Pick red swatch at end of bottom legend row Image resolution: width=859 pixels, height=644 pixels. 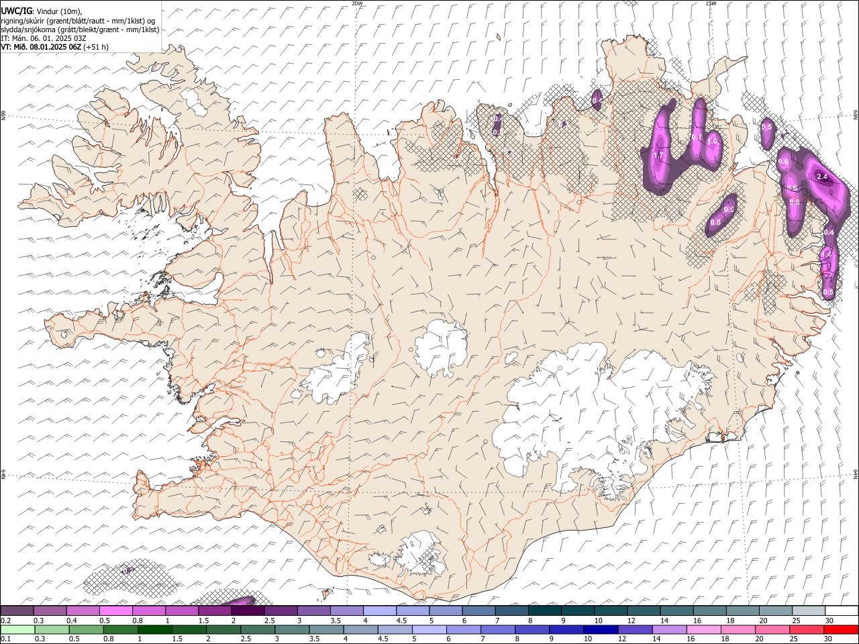(841, 630)
